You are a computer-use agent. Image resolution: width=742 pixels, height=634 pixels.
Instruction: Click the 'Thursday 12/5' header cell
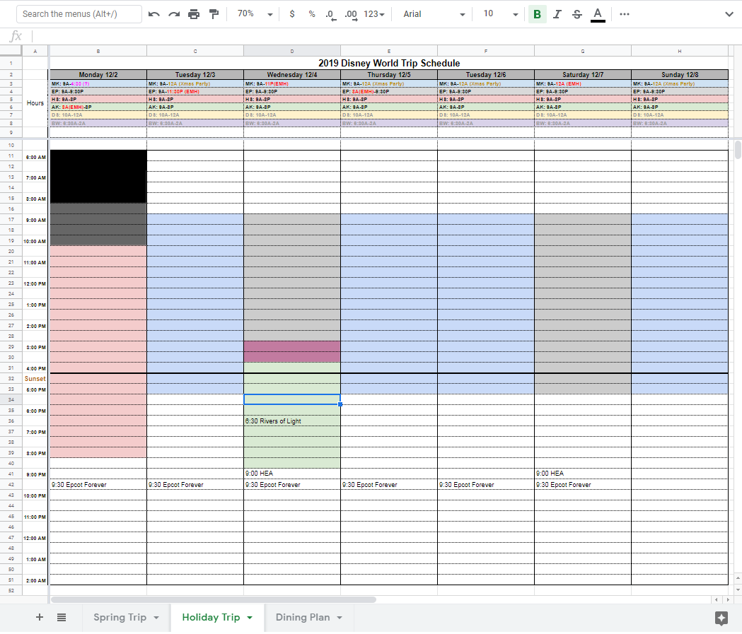tap(389, 75)
